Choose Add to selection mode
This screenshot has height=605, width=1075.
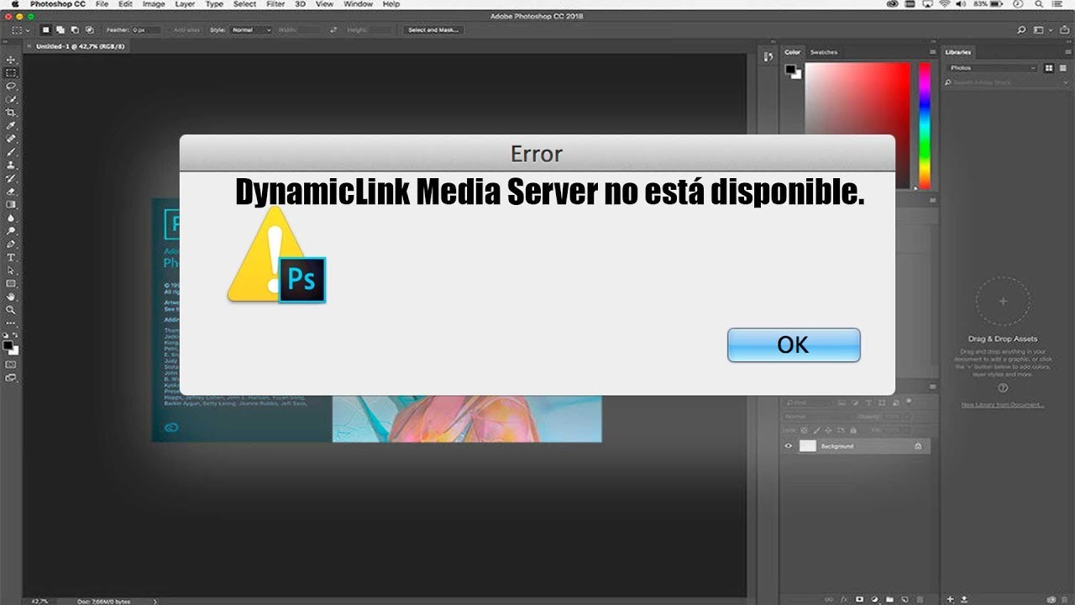point(62,29)
